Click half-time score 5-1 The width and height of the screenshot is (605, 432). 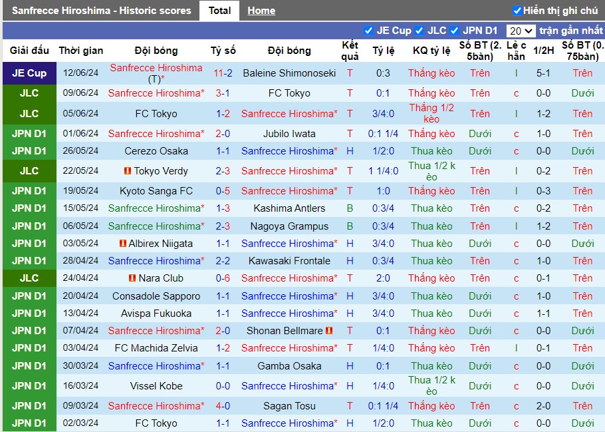pos(543,73)
